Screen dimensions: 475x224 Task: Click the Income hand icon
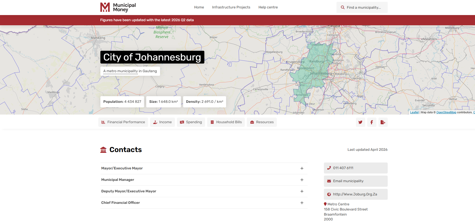(155, 122)
